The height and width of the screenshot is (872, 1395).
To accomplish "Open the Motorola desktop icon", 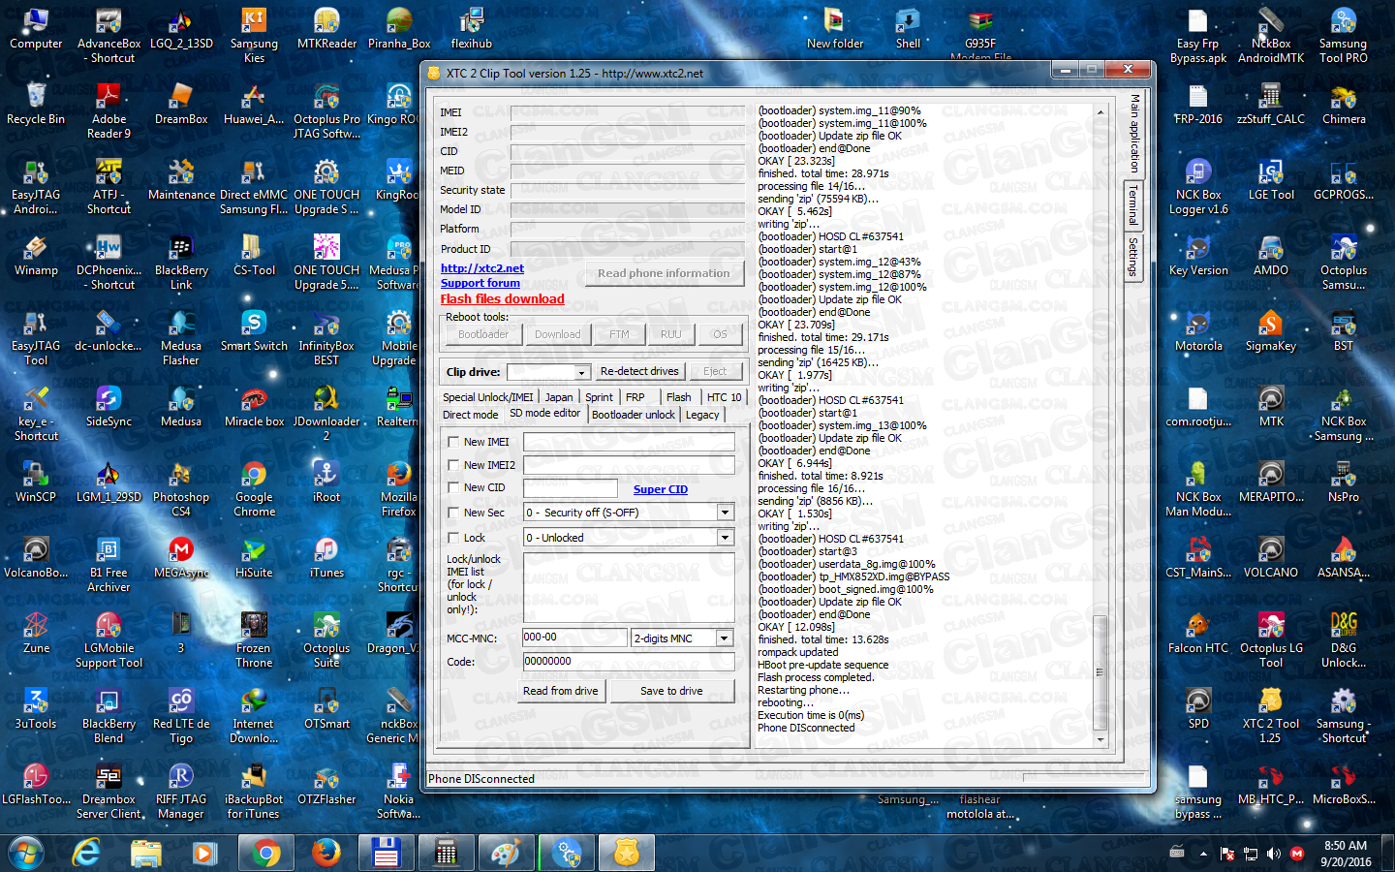I will pos(1198,331).
